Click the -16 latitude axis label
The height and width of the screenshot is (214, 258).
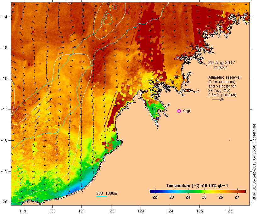click(x=4, y=79)
